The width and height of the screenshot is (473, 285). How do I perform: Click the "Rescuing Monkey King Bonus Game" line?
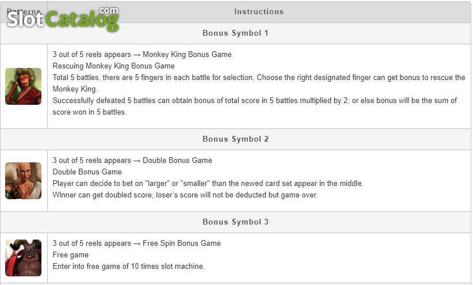(113, 66)
